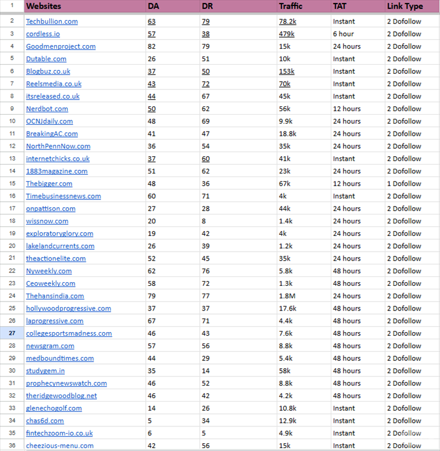Click the linked DA value 63
Image resolution: width=440 pixels, height=451 pixels.
151,22
